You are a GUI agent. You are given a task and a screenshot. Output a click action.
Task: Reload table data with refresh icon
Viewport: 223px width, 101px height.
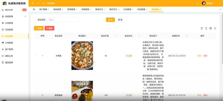202,28
